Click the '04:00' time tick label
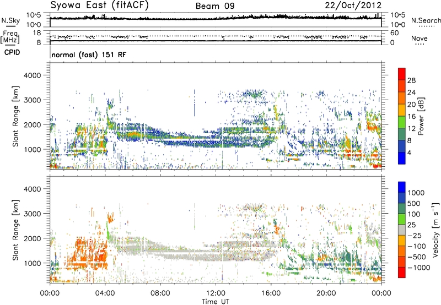 (105, 293)
